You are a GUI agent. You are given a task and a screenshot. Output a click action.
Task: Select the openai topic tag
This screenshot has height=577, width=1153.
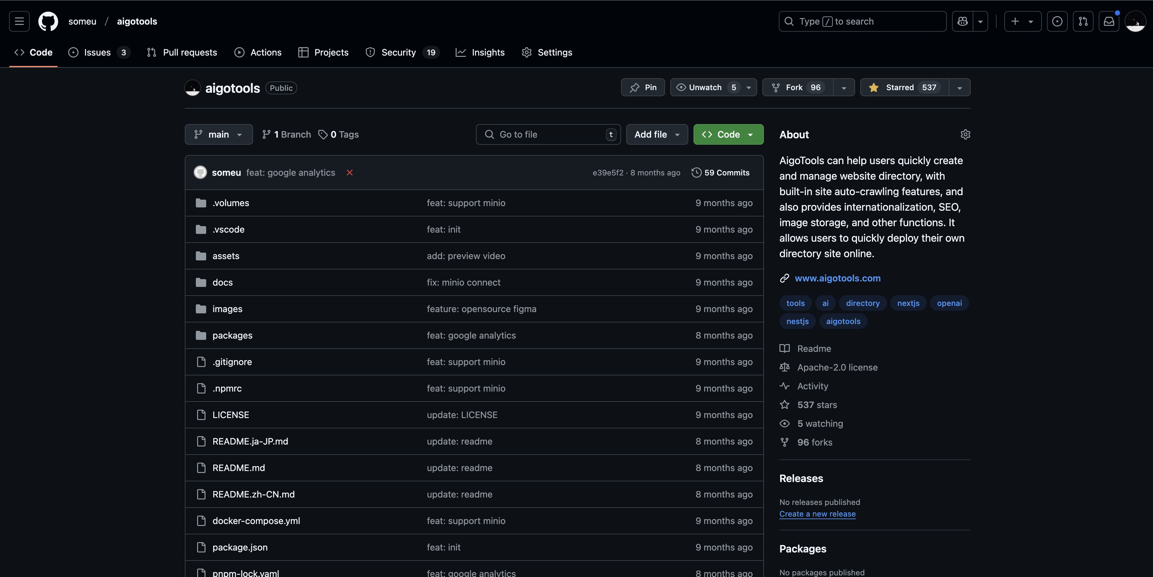[949, 303]
